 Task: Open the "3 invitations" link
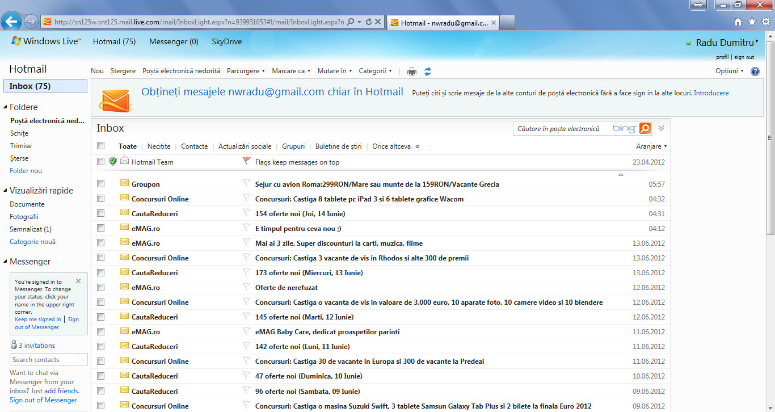(x=37, y=345)
